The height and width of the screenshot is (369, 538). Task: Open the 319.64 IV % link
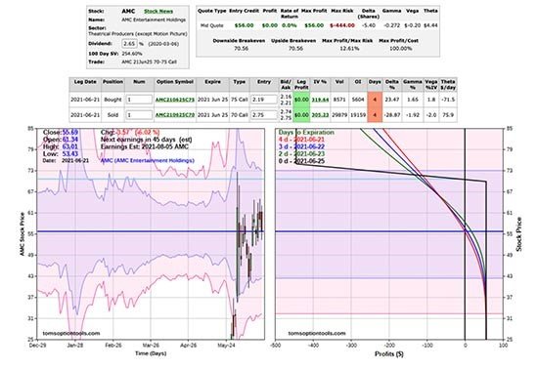point(320,100)
